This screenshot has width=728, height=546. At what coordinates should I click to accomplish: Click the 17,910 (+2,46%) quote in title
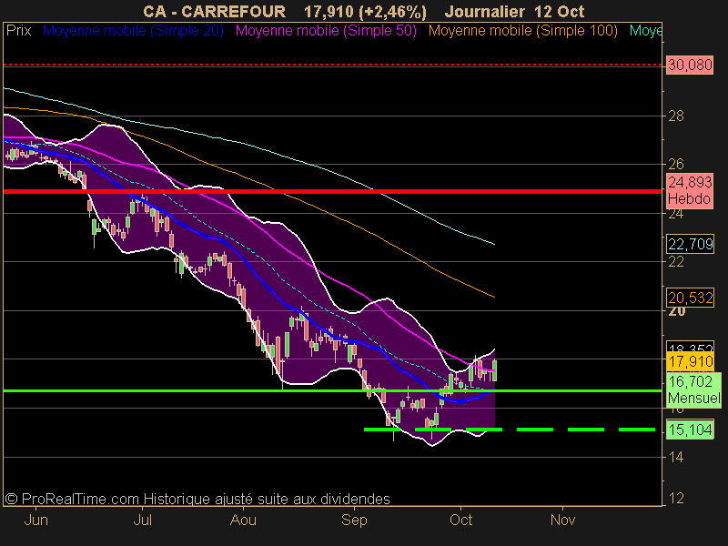click(x=365, y=12)
